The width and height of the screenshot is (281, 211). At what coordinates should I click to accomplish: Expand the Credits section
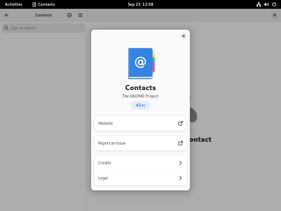pyautogui.click(x=140, y=163)
